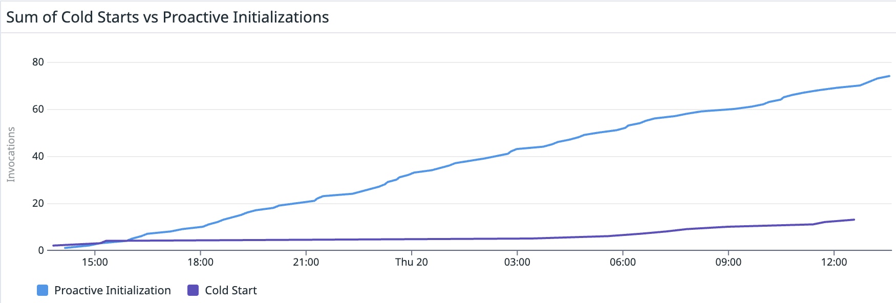The height and width of the screenshot is (303, 896).
Task: Select the 03:00 time axis label
Action: click(x=517, y=262)
